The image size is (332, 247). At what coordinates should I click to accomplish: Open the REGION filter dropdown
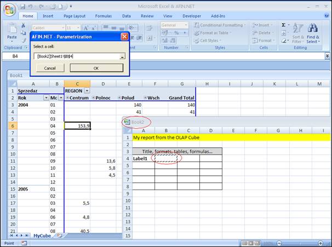tap(87, 91)
